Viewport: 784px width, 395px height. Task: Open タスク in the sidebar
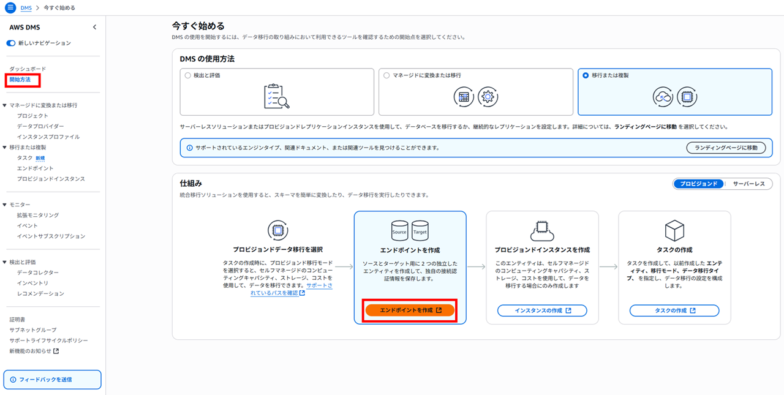25,158
